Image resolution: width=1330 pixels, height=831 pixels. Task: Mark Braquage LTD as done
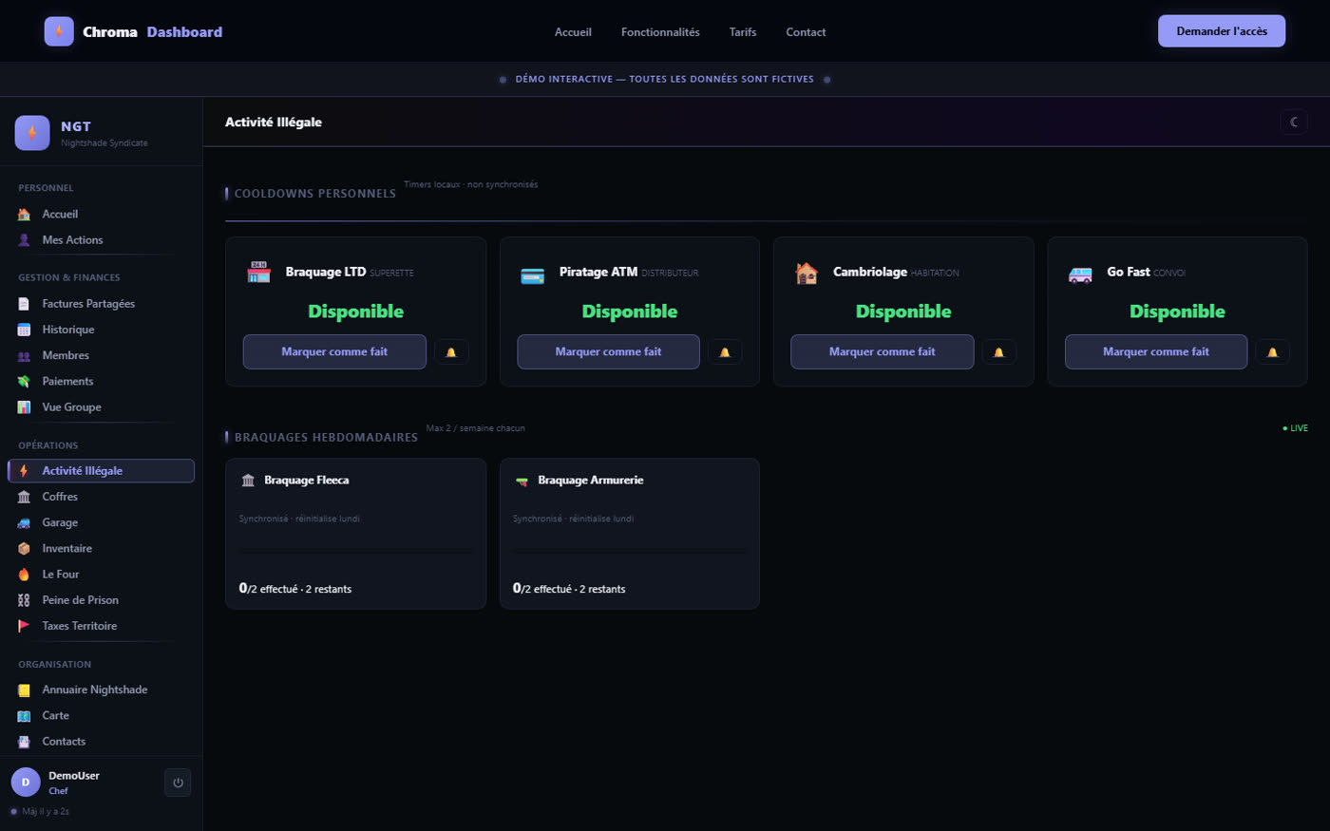334,351
